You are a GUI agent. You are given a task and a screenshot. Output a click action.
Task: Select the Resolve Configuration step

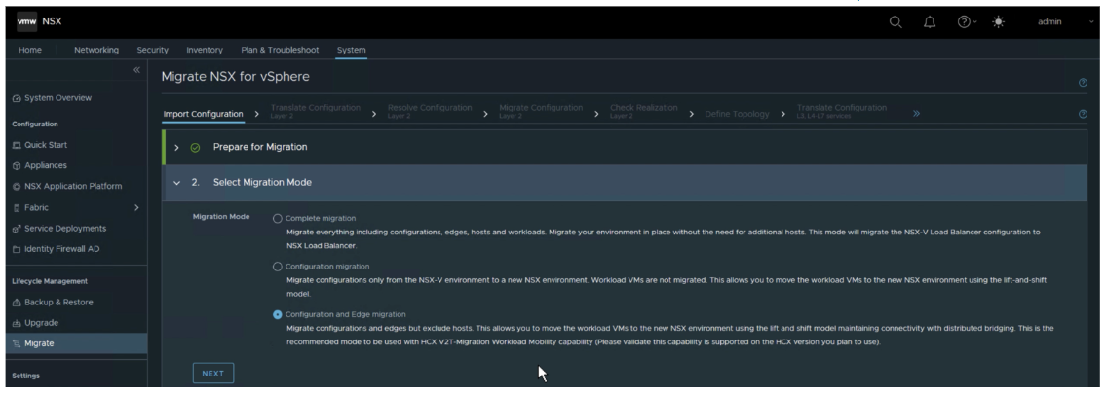pos(430,111)
